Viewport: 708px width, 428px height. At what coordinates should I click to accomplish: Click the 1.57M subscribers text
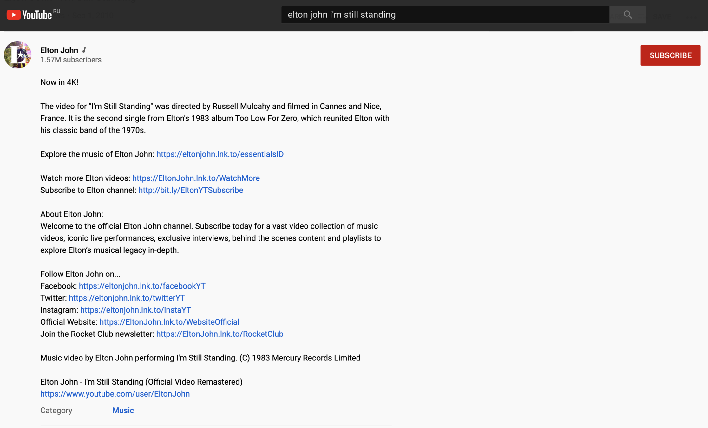(71, 60)
